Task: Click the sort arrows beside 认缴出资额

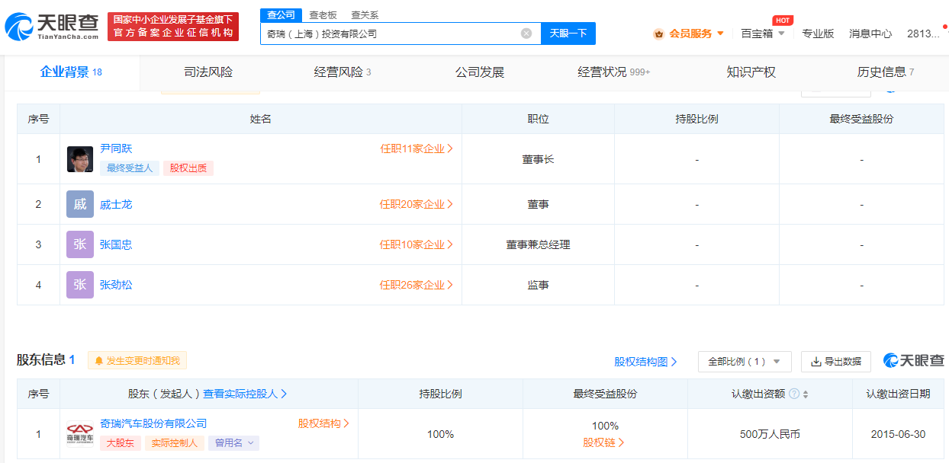Action: (806, 394)
